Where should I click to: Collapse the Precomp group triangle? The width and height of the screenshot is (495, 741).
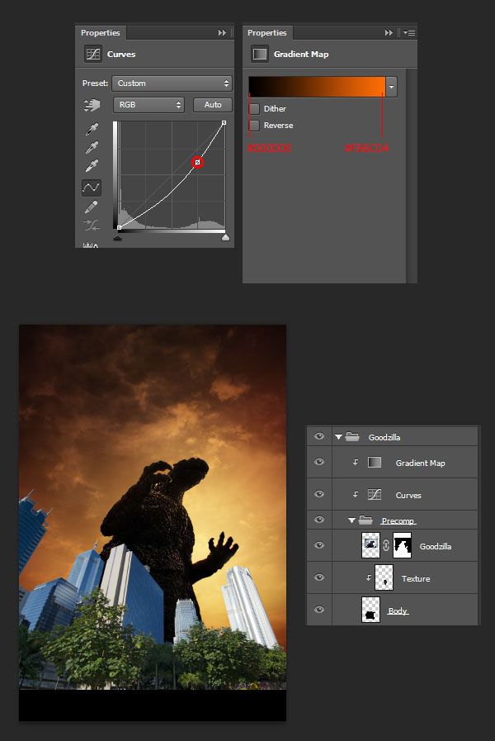tap(351, 520)
